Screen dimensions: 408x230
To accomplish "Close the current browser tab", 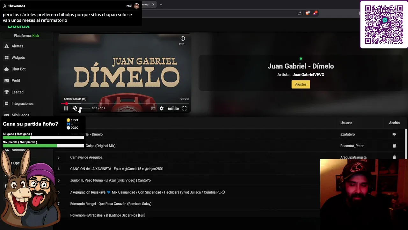I will coord(153,4).
